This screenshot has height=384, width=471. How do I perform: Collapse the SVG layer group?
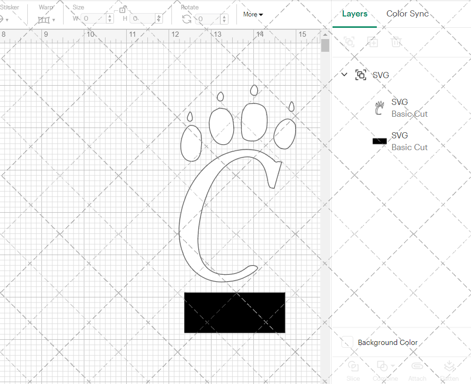[x=344, y=74]
